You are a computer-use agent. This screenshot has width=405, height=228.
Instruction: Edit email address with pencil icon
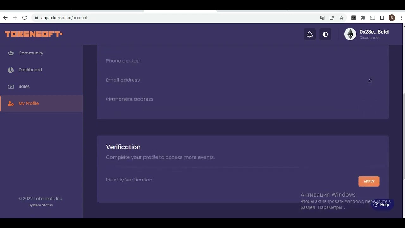[x=370, y=80]
